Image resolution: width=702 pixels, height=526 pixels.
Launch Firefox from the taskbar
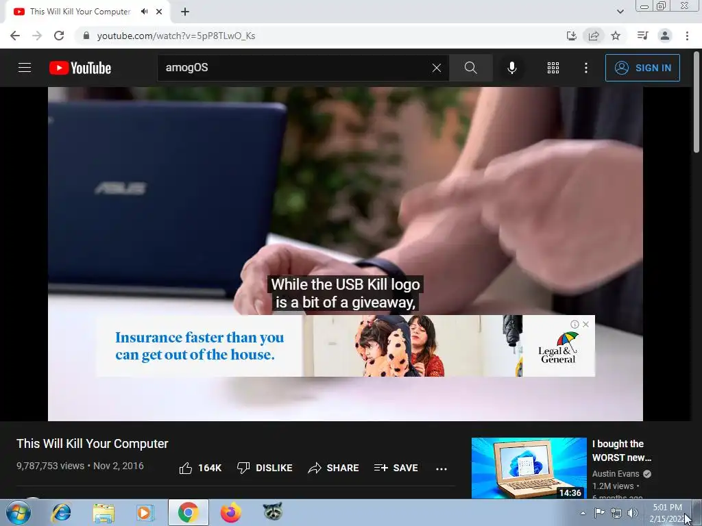point(230,512)
